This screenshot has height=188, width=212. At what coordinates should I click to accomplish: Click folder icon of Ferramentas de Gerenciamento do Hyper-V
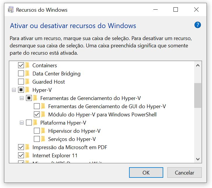pos(35,98)
